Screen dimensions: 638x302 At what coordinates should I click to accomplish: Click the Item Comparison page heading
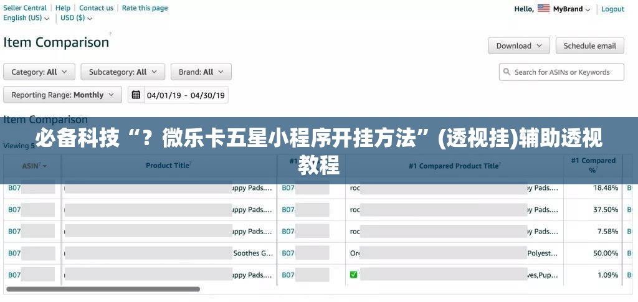[x=56, y=42]
